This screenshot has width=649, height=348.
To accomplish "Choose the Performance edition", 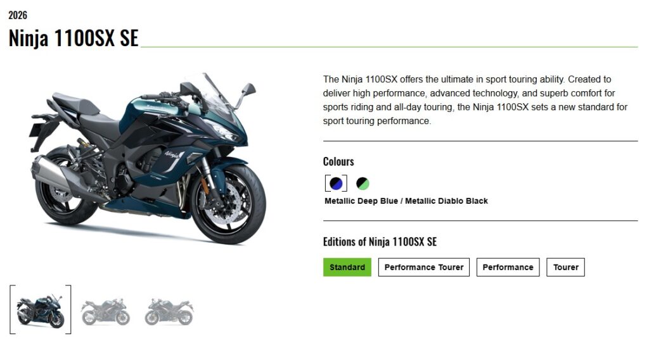I will [x=508, y=268].
